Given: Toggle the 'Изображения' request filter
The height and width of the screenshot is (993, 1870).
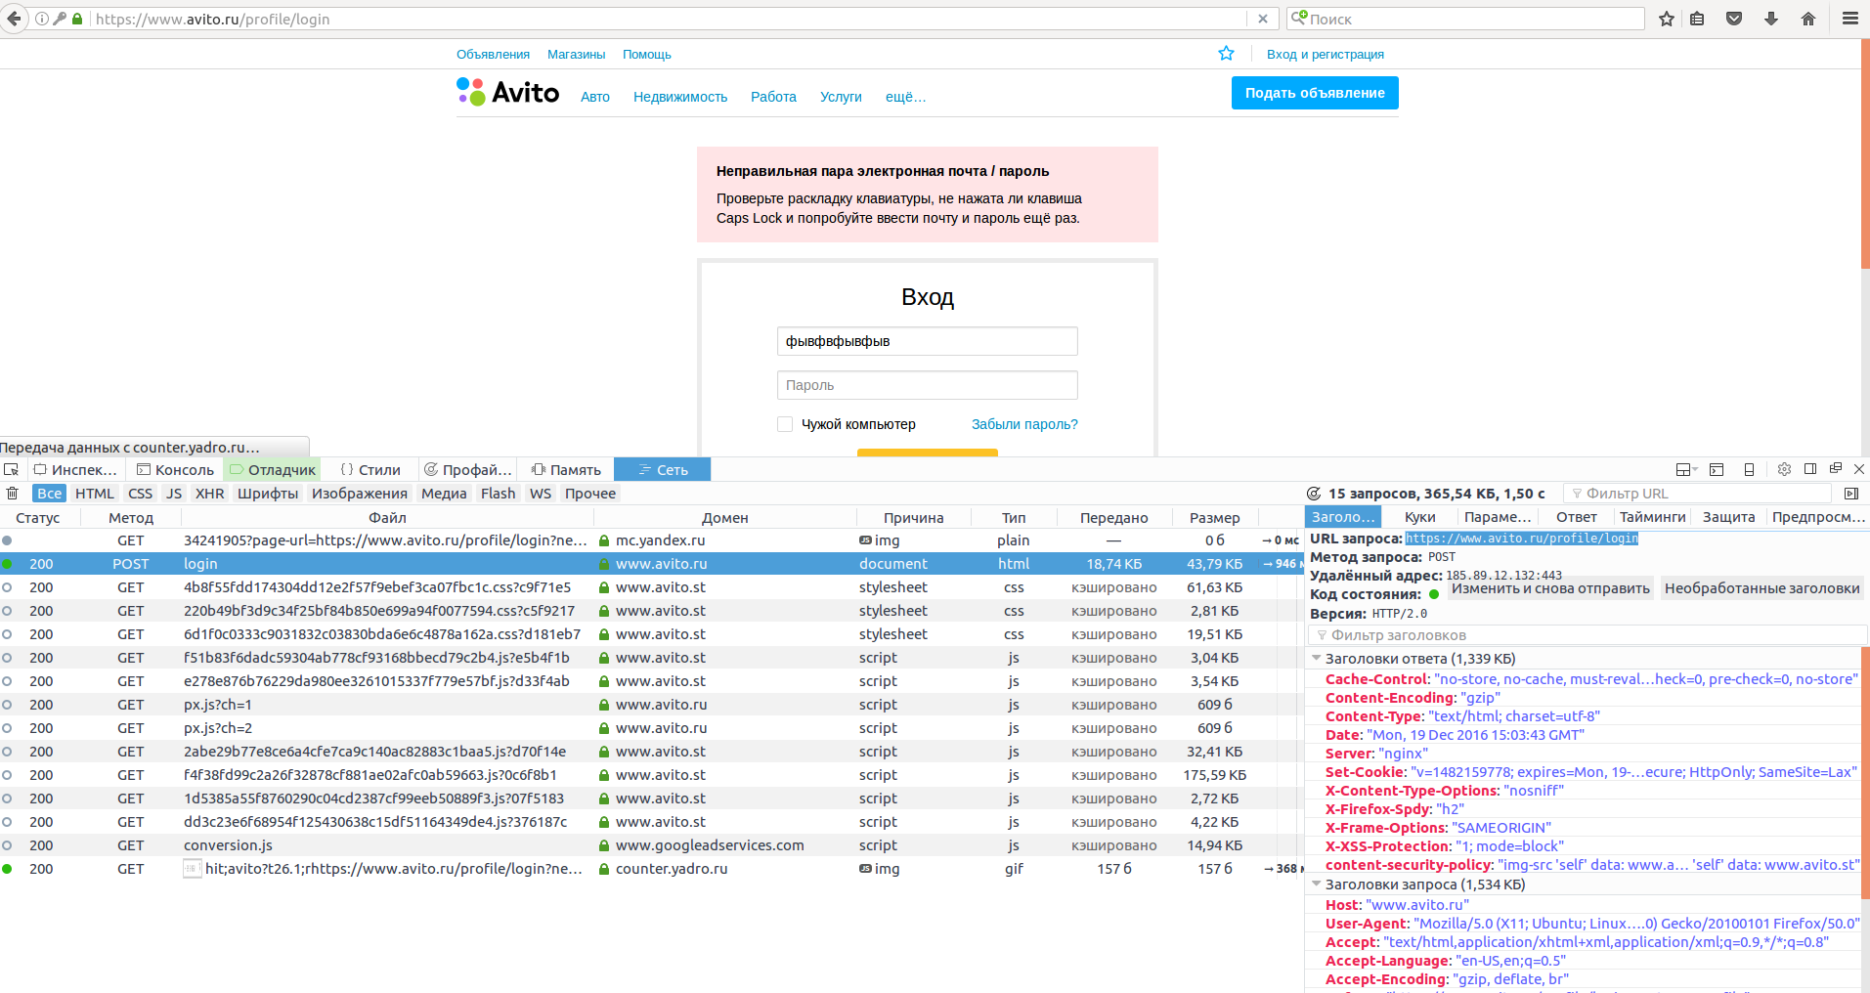Looking at the screenshot, I should (x=360, y=494).
